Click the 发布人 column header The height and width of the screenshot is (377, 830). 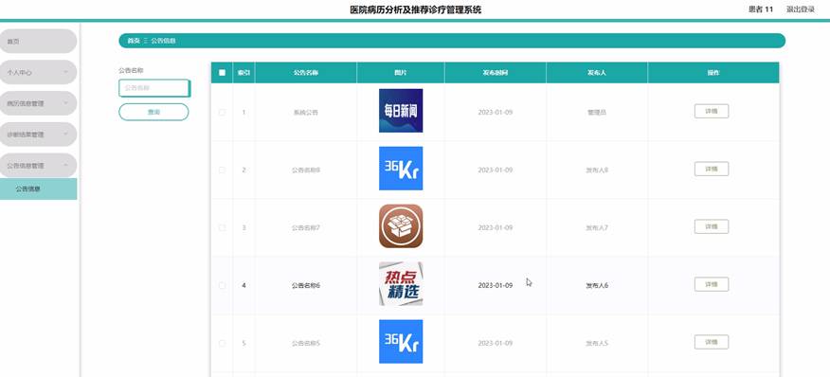597,73
